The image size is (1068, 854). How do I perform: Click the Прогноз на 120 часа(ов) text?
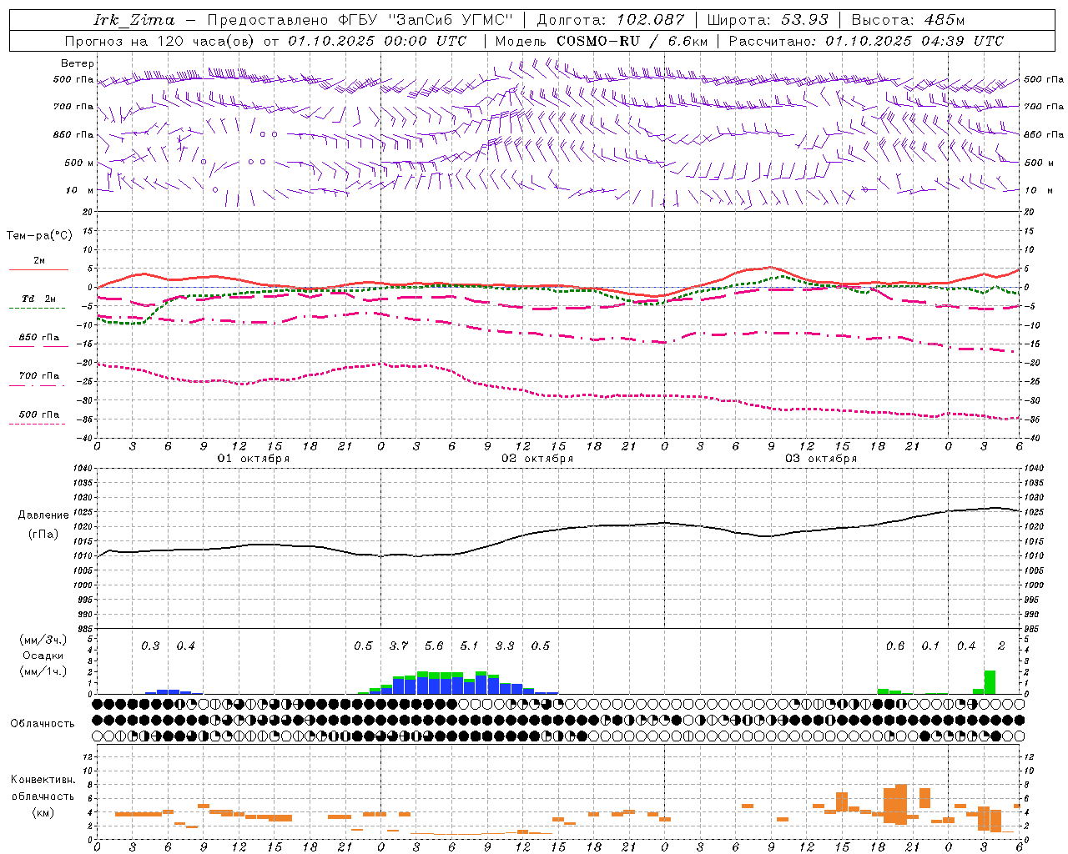pos(160,41)
